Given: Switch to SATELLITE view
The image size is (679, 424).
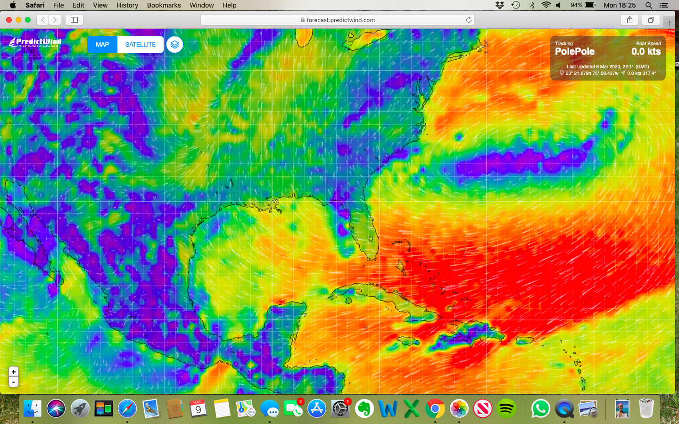Looking at the screenshot, I should 140,45.
